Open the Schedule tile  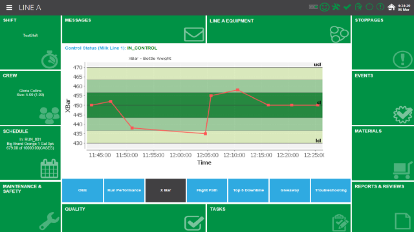(30, 153)
